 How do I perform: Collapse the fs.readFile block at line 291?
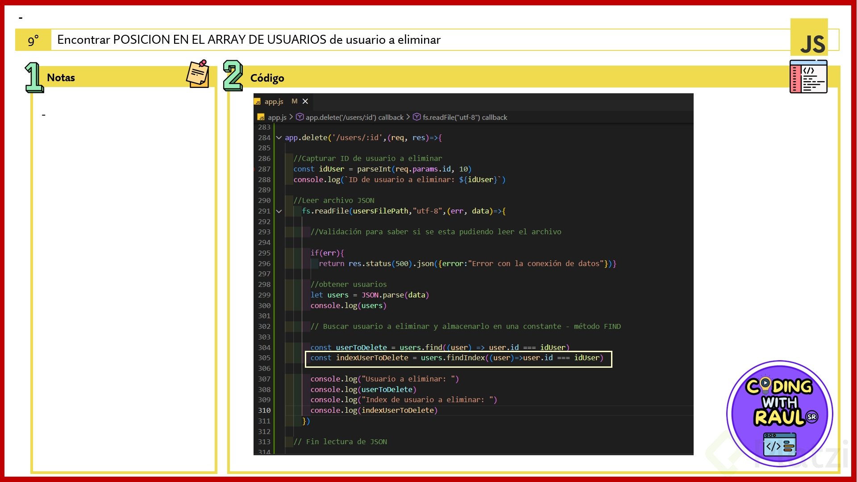point(279,211)
